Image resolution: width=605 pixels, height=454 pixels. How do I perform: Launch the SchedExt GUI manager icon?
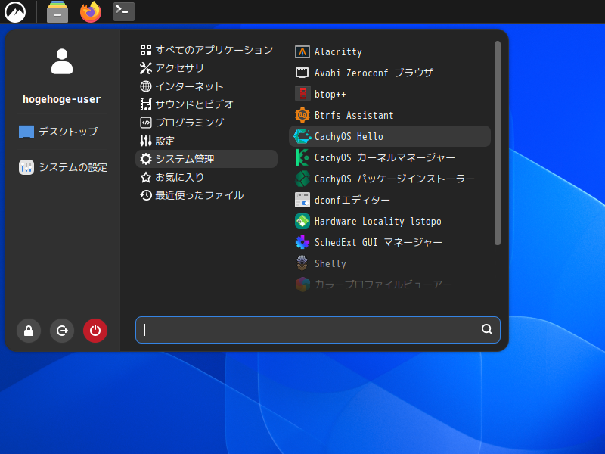(302, 242)
